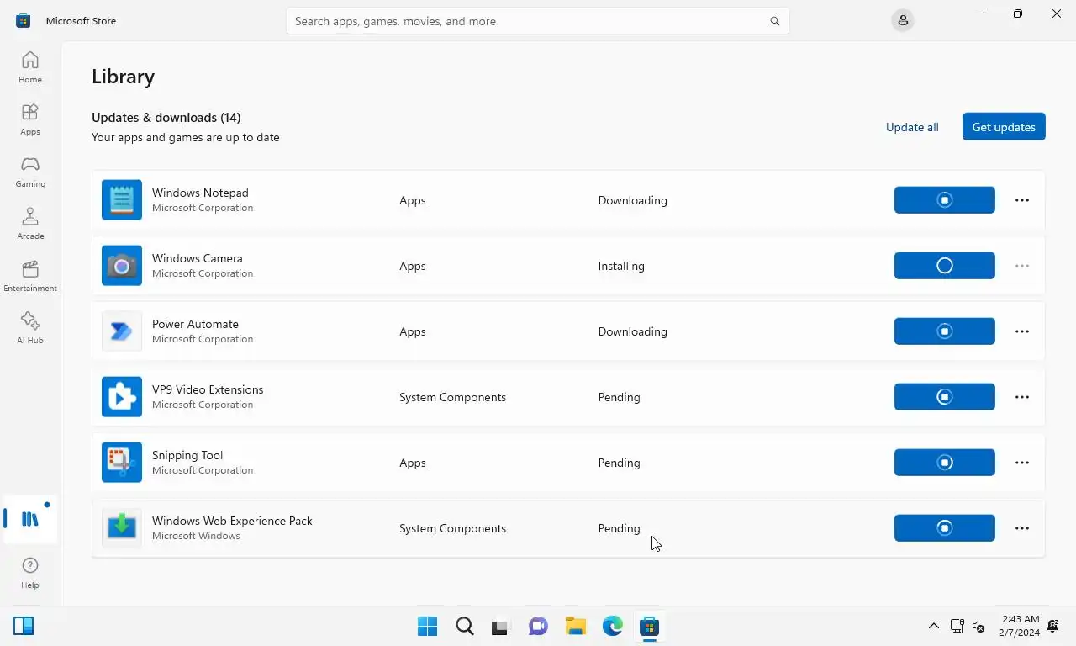Open the Windows Start menu
Viewport: 1076px width, 646px height.
tap(427, 626)
